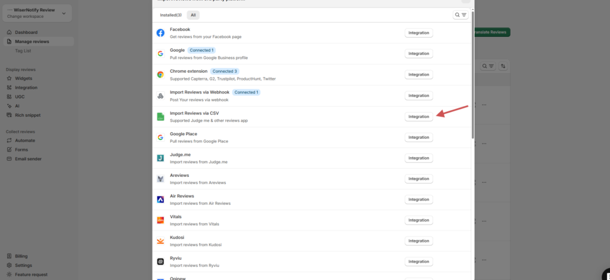Click the modal's vertical scrollbar
The height and width of the screenshot is (280, 610).
pyautogui.click(x=473, y=89)
